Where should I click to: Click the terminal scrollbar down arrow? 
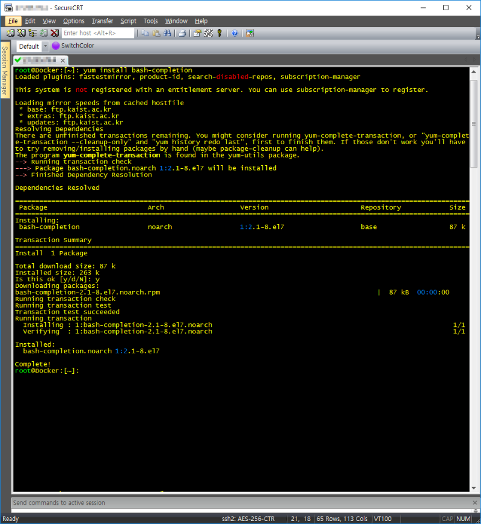click(473, 488)
